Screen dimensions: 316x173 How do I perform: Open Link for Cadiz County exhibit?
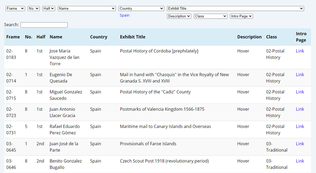point(300,92)
